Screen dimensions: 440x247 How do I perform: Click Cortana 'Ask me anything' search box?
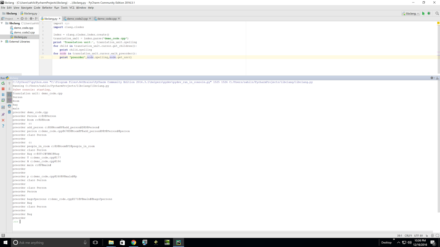51,242
